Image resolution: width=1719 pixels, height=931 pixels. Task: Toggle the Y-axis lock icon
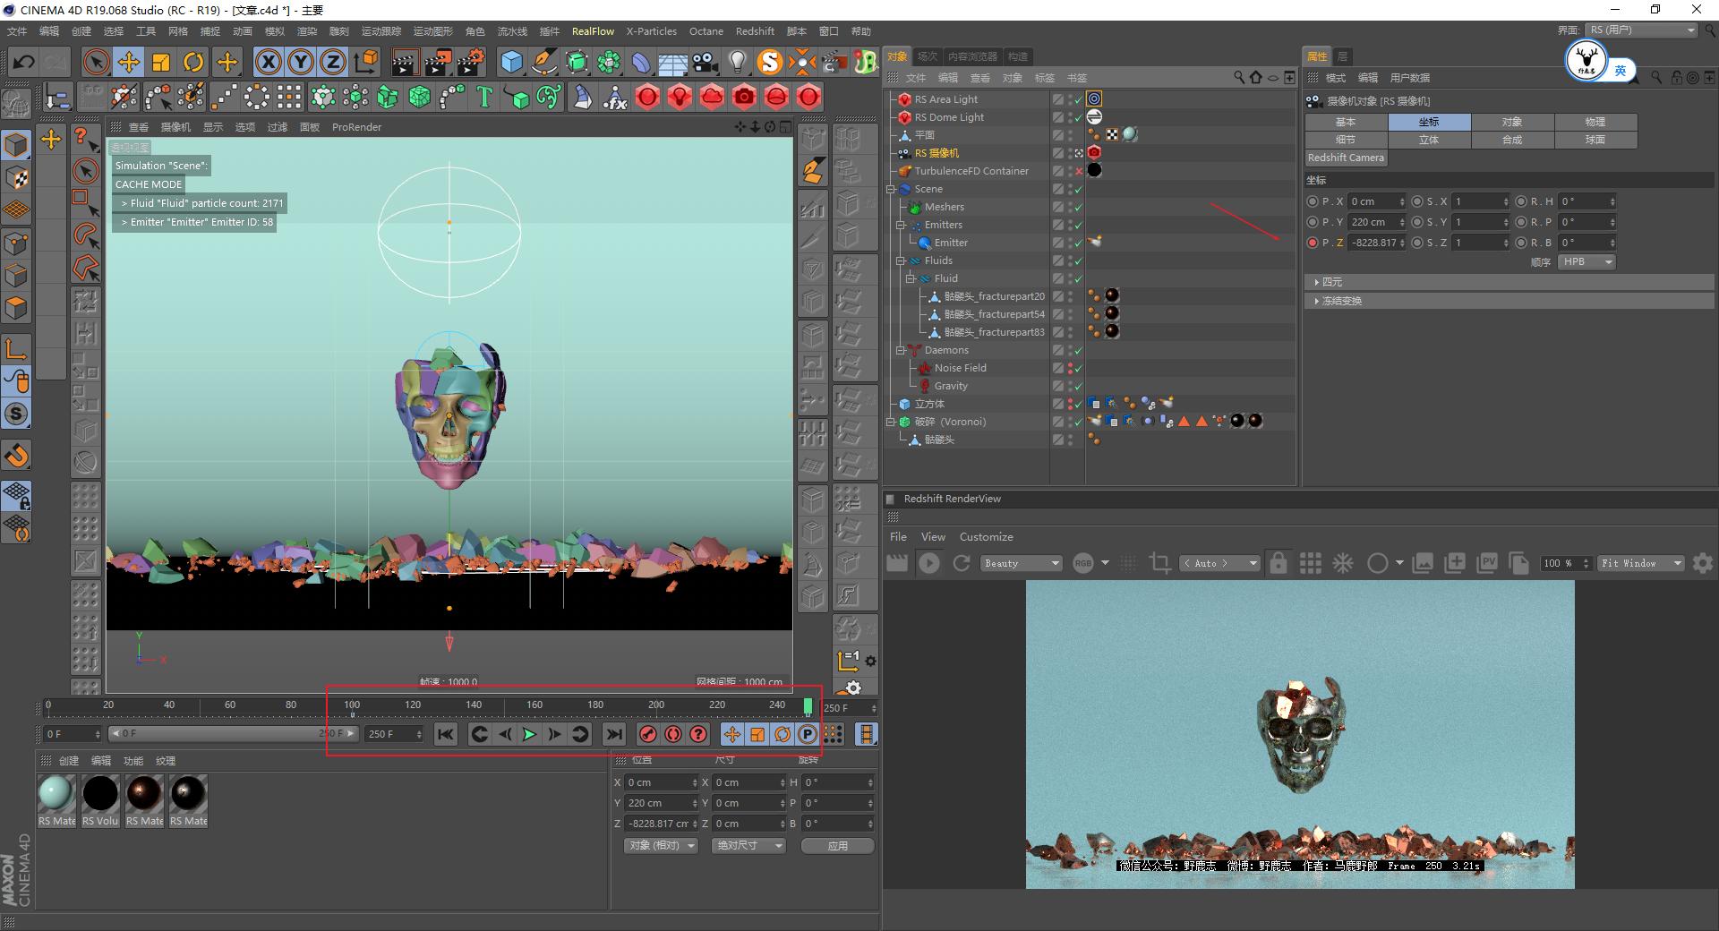coord(300,62)
